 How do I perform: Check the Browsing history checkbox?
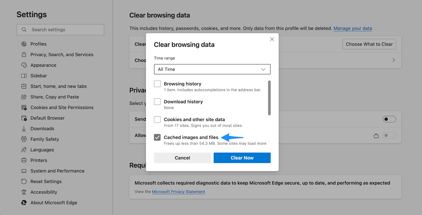click(157, 84)
